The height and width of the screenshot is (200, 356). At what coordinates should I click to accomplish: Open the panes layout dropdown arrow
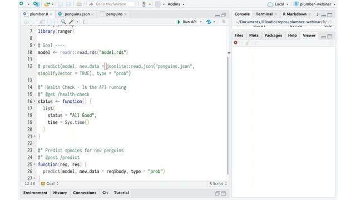point(164,4)
